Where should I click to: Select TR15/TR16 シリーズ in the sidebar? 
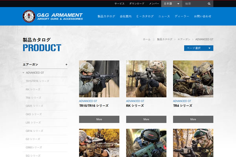point(37,81)
